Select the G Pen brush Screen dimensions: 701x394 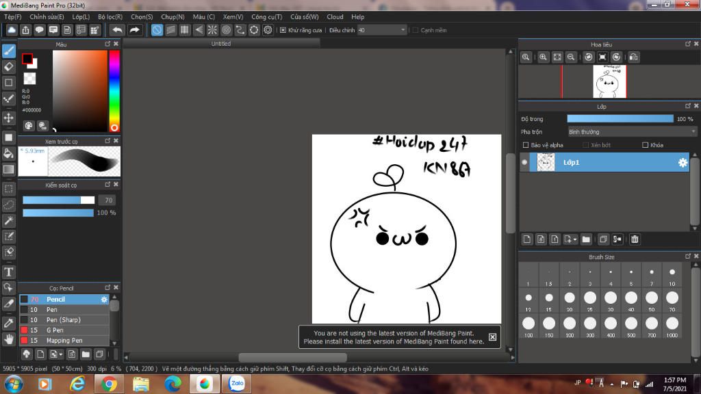[64, 330]
